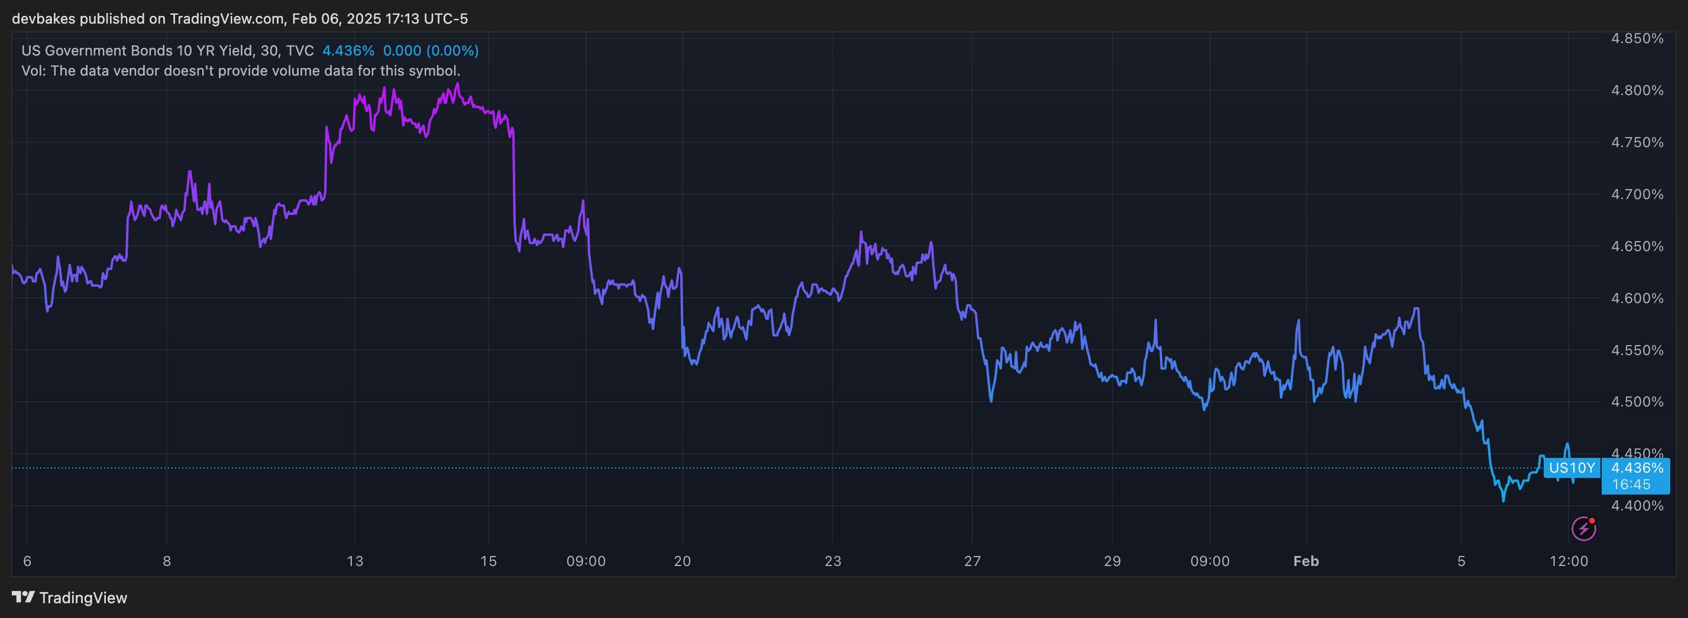Click the date label 27 on time axis

972,561
